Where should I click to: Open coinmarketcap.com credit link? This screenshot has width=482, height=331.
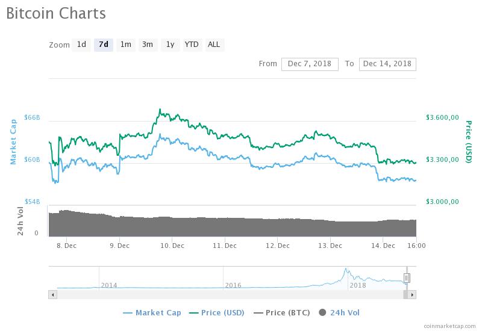[x=449, y=326]
